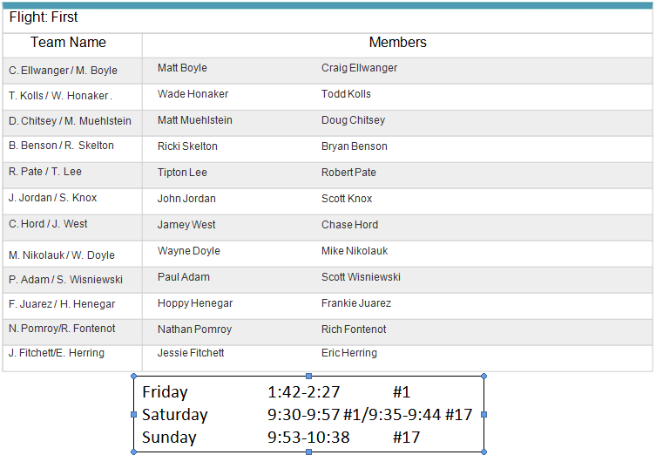Click member name "Wade Honaker"
Viewport: 656px width, 455px height.
click(x=193, y=94)
